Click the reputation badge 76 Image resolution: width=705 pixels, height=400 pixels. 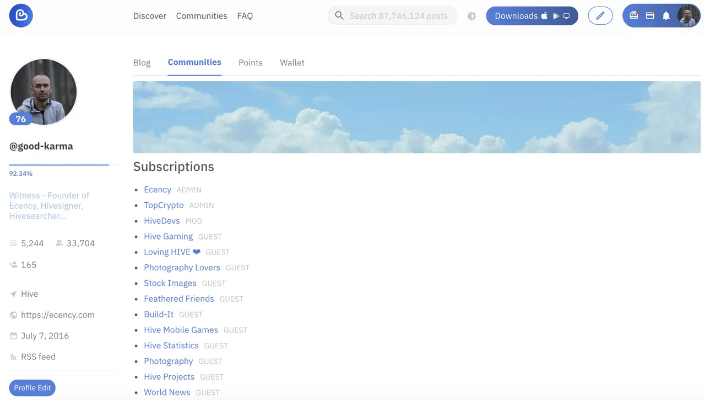click(x=21, y=119)
